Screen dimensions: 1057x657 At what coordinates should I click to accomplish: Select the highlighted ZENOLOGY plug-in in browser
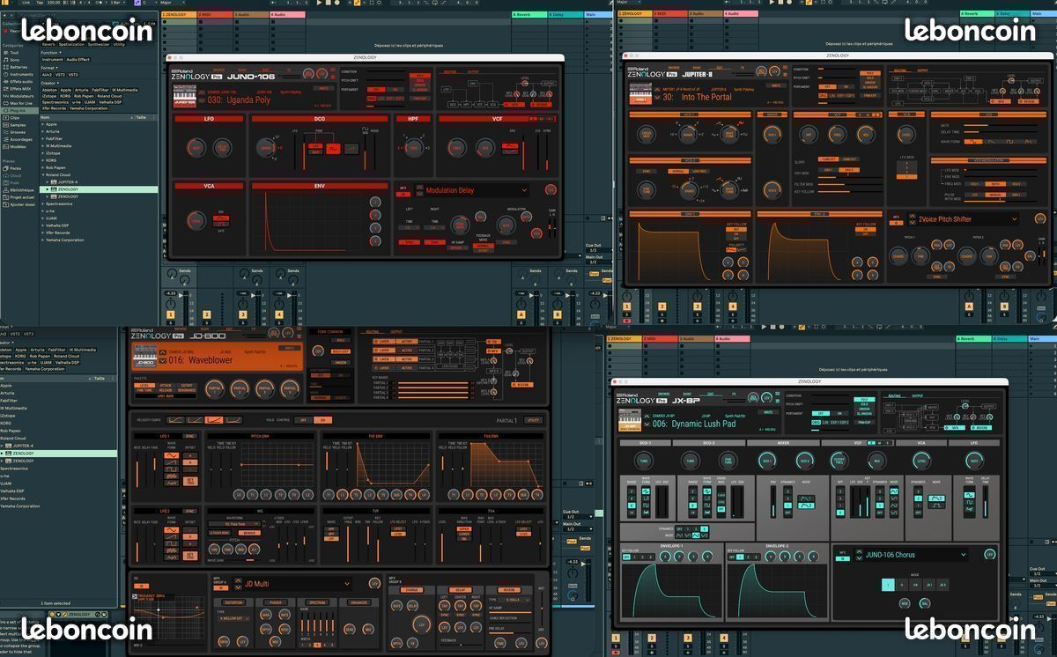pos(99,189)
